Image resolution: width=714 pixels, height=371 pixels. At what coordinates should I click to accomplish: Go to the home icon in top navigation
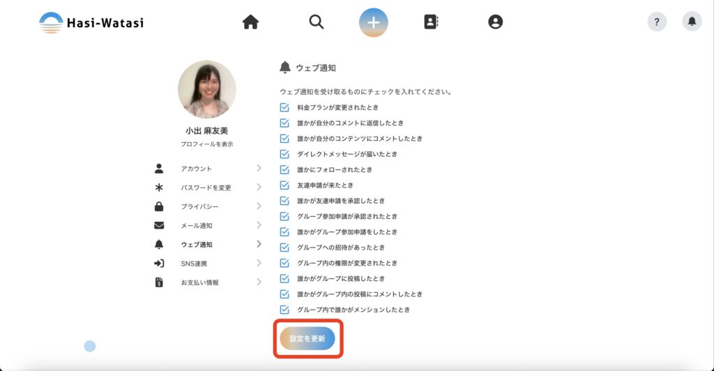[x=250, y=22]
